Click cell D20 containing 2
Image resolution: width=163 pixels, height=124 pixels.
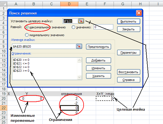69,98
